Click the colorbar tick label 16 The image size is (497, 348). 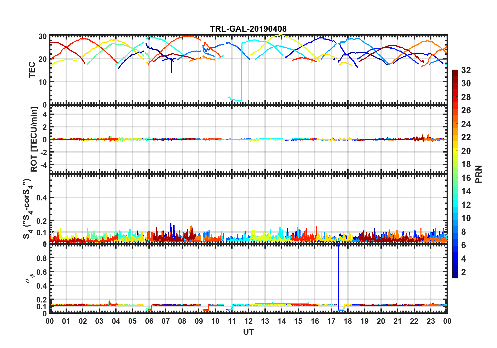(466, 178)
